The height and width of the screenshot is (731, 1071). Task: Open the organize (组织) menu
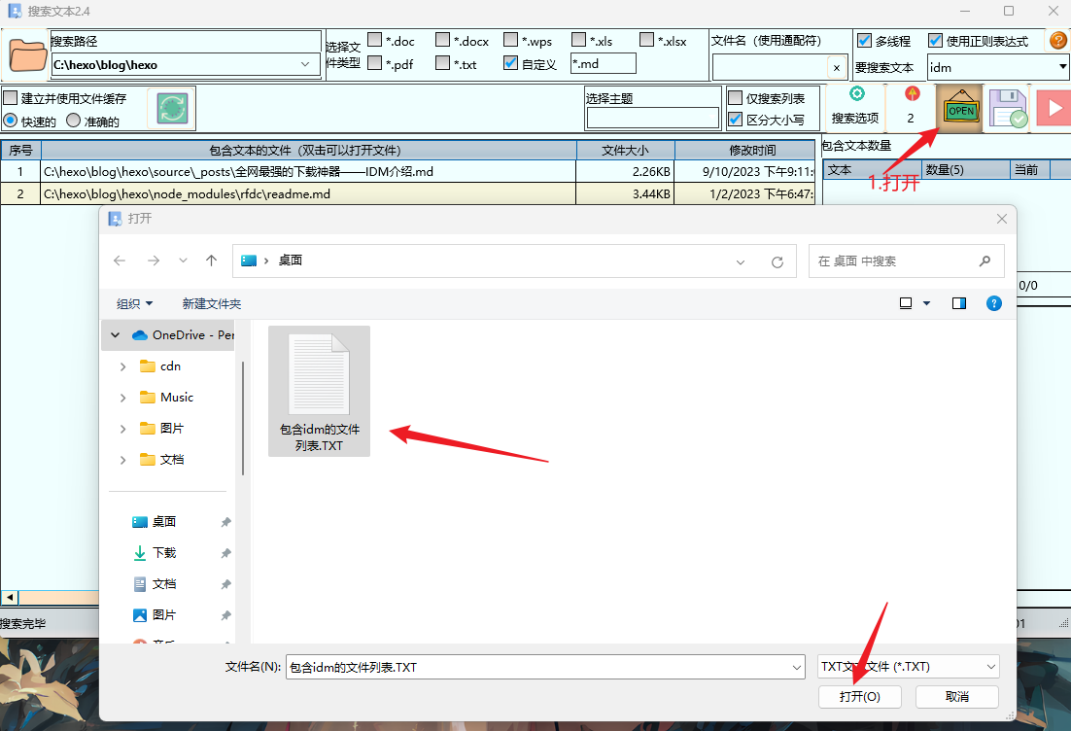[x=134, y=304]
